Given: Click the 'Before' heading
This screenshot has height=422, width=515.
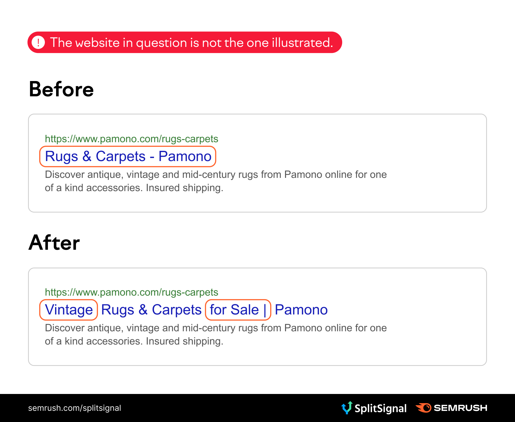Looking at the screenshot, I should pos(61,89).
